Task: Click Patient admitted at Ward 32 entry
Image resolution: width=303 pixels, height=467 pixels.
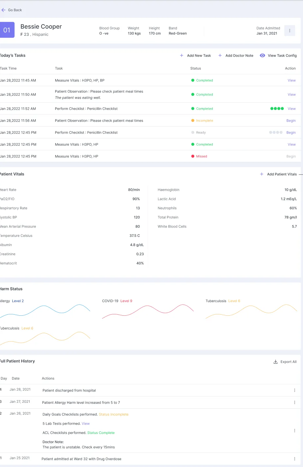Action: [x=81, y=459]
